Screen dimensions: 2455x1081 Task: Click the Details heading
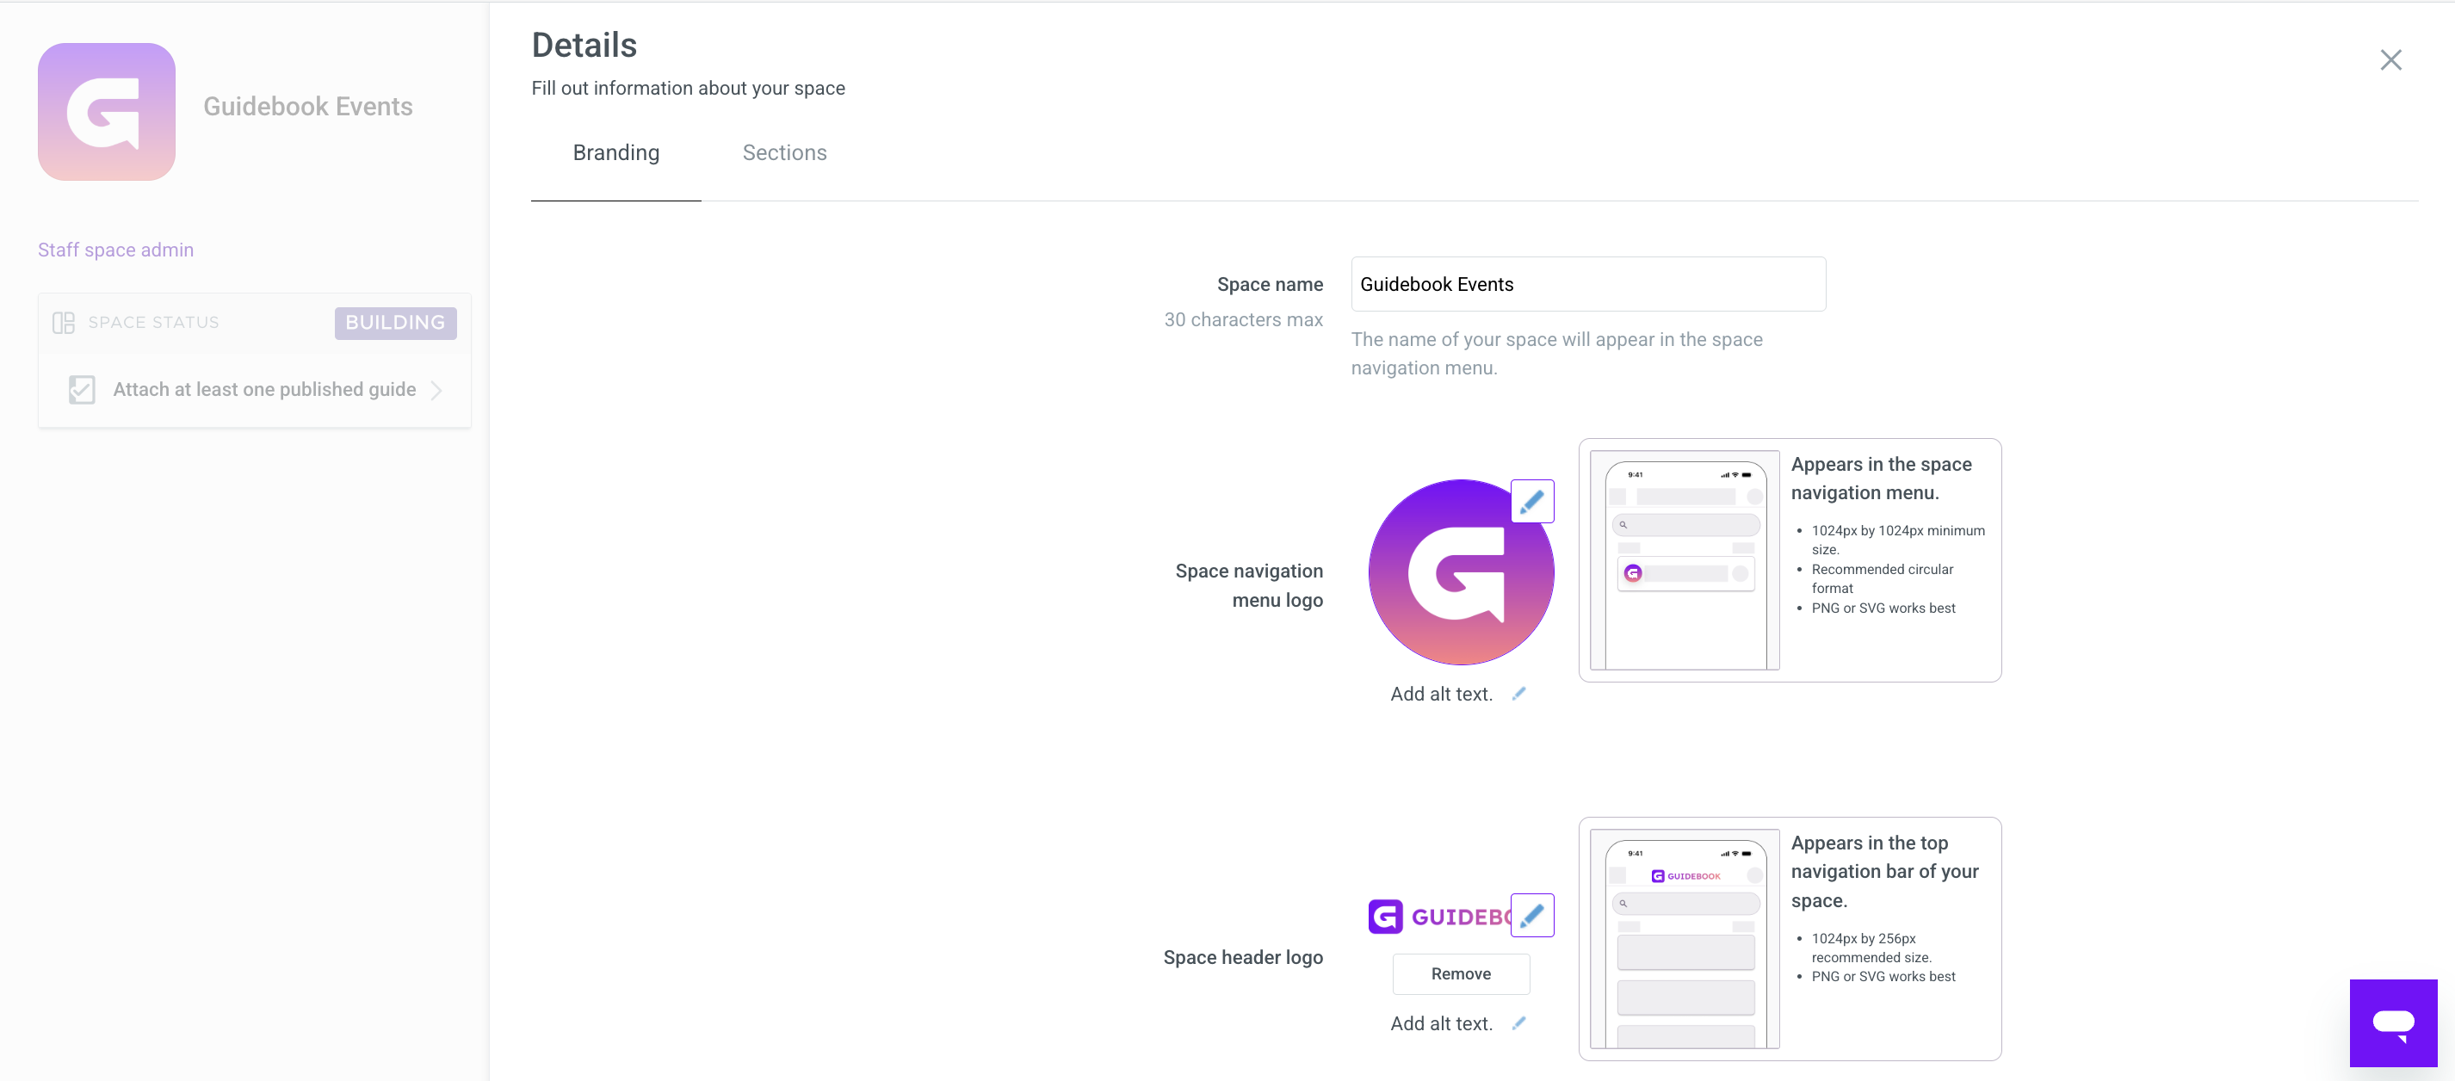pos(584,45)
